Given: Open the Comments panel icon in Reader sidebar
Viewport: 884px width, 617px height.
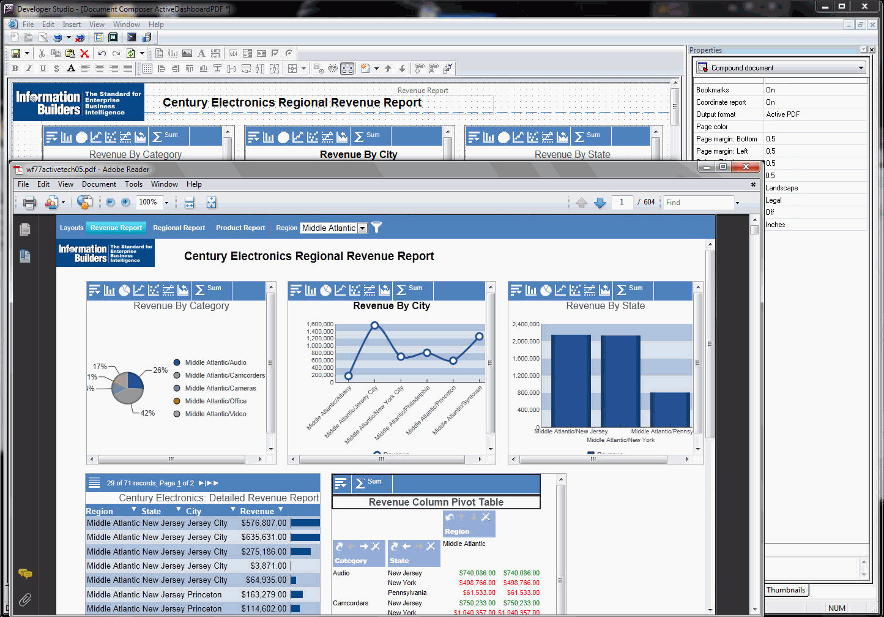Looking at the screenshot, I should 25,574.
